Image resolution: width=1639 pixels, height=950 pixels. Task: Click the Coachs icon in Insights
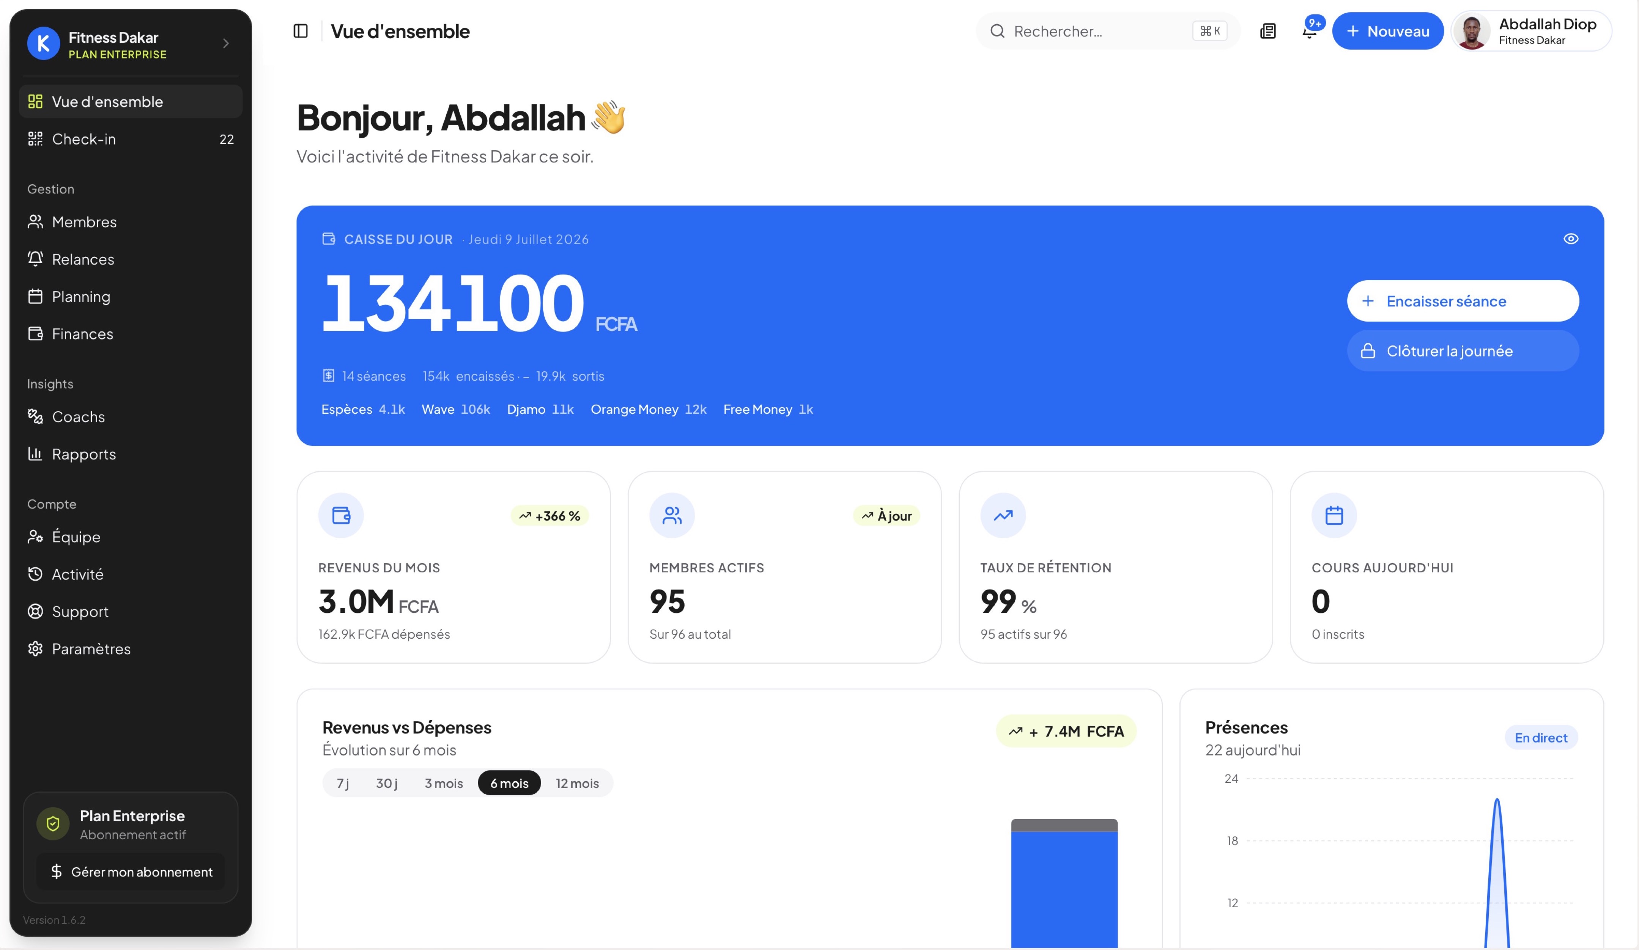35,416
